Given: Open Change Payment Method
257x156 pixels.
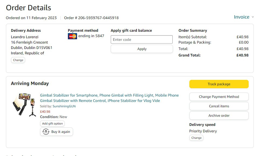Looking at the screenshot, I should [x=219, y=97].
